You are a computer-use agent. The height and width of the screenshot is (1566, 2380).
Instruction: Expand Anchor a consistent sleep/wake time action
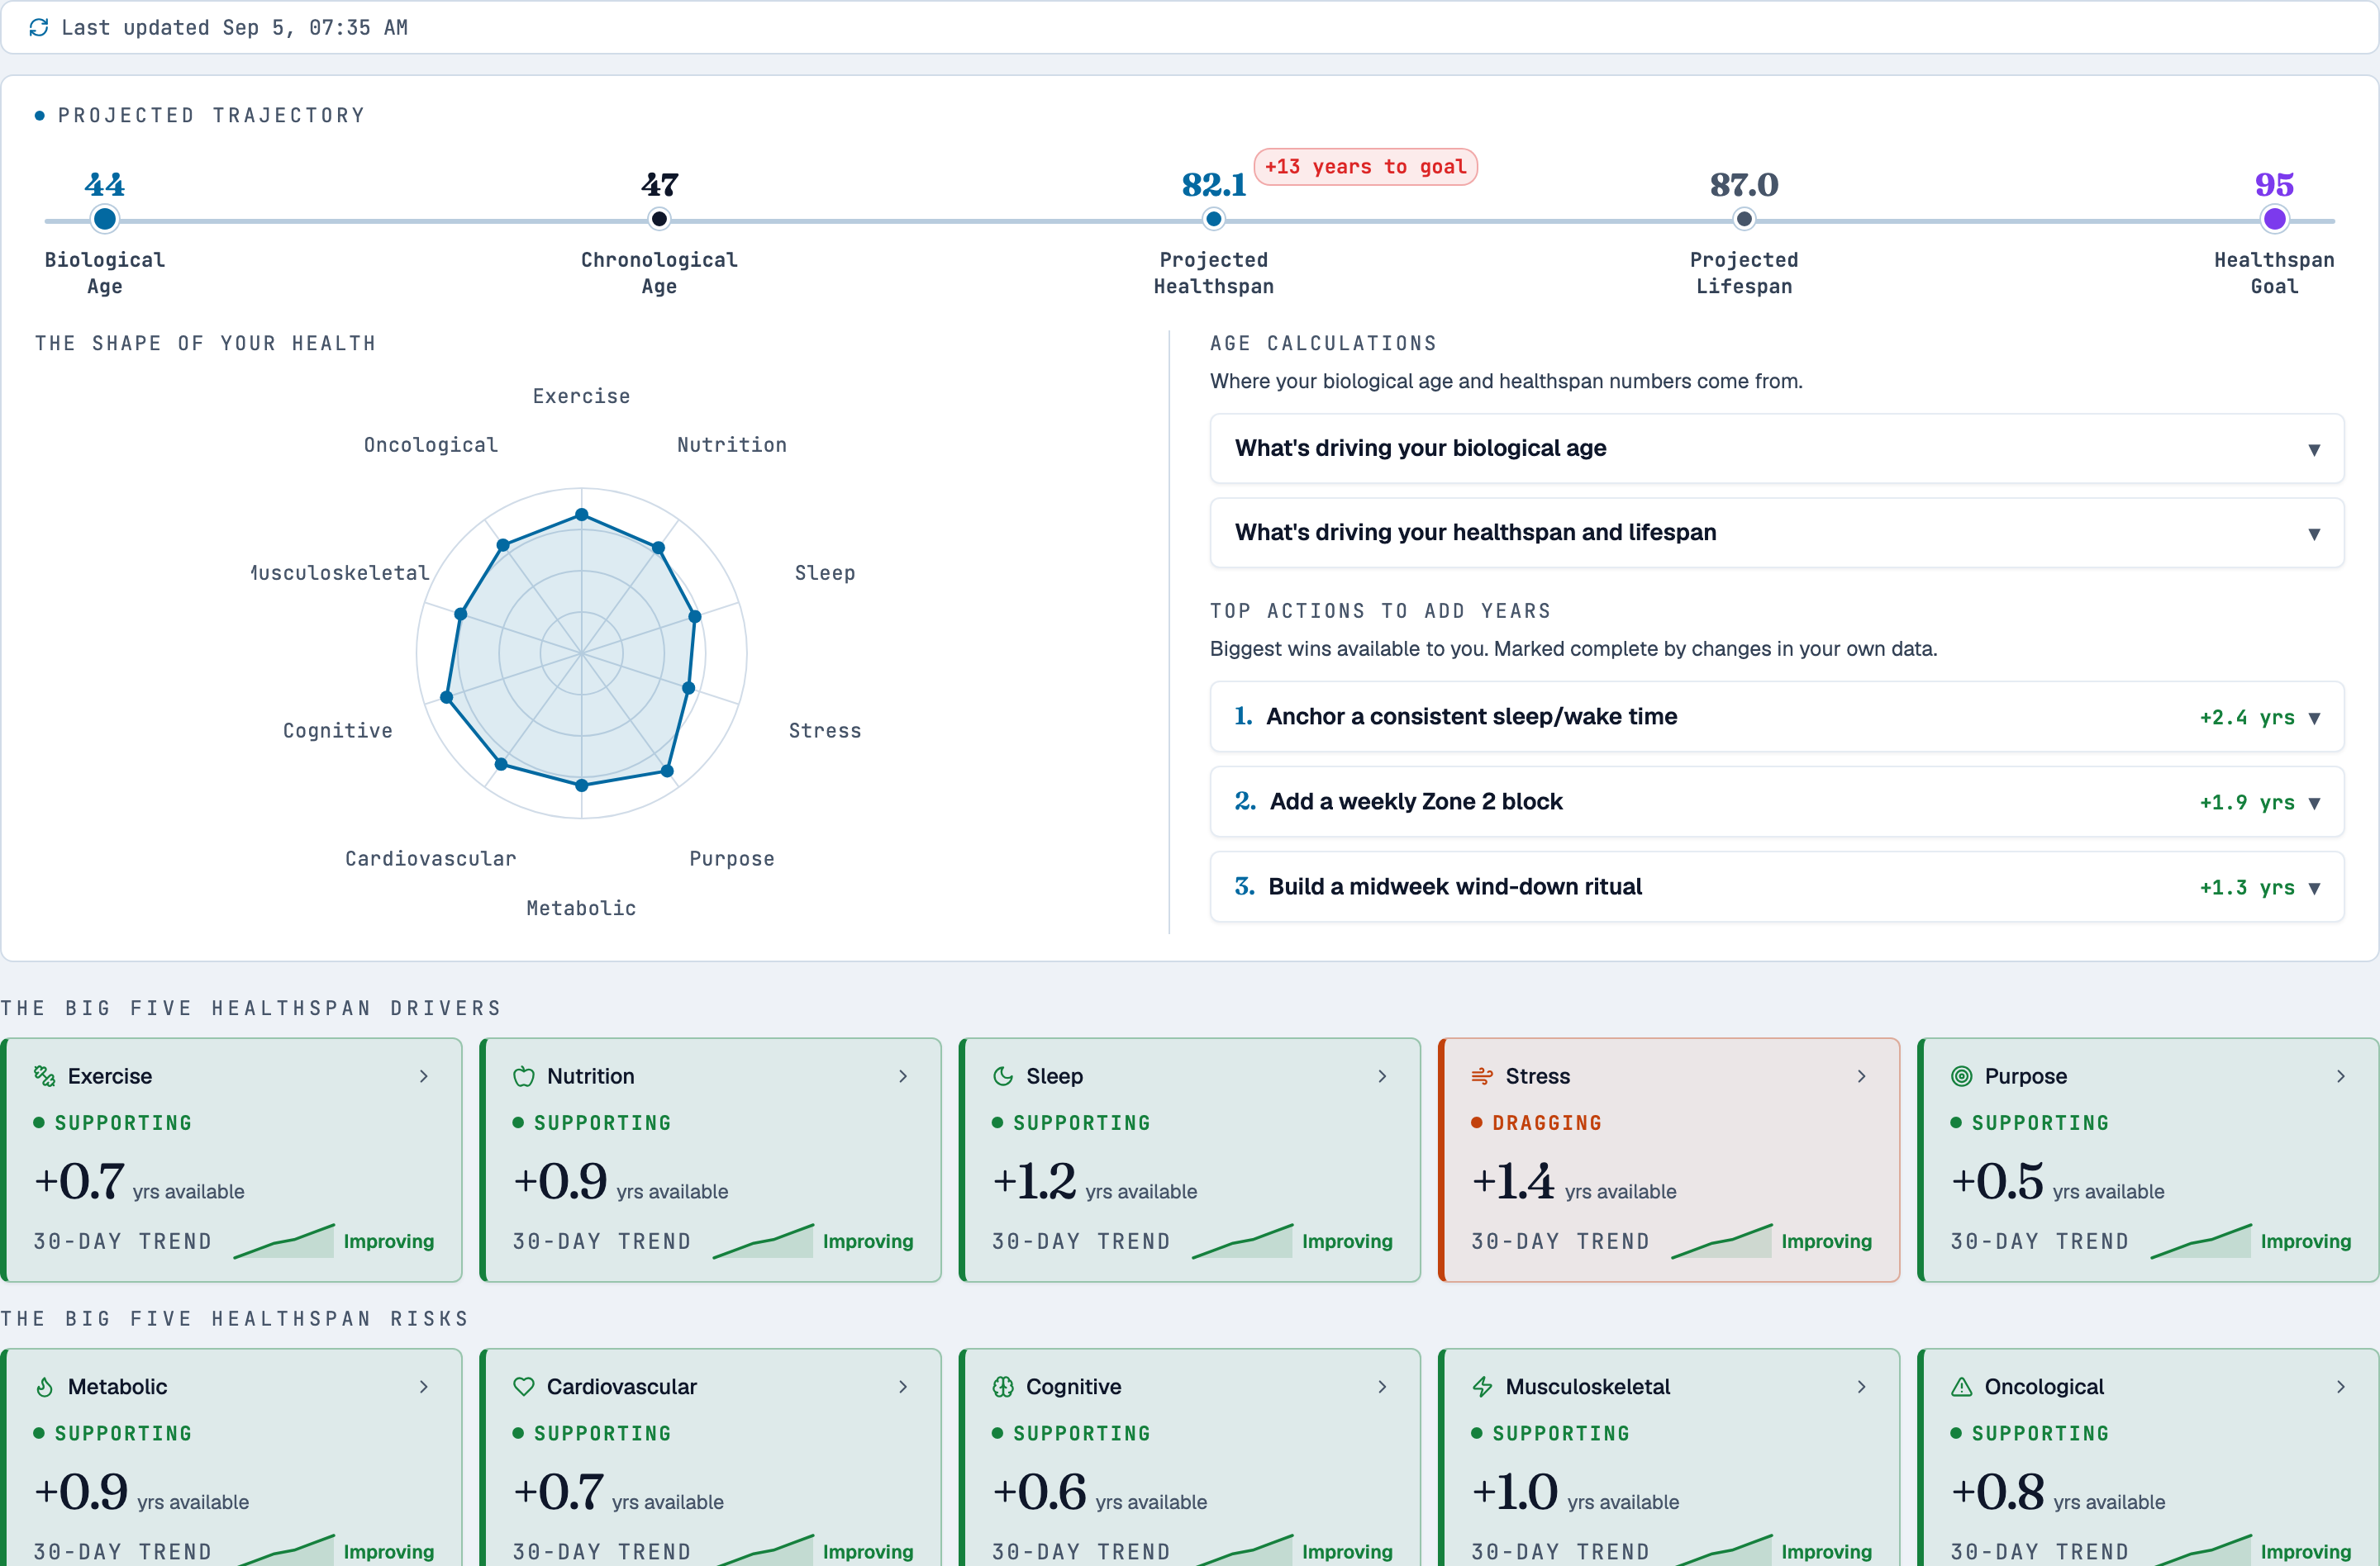[x=1776, y=717]
